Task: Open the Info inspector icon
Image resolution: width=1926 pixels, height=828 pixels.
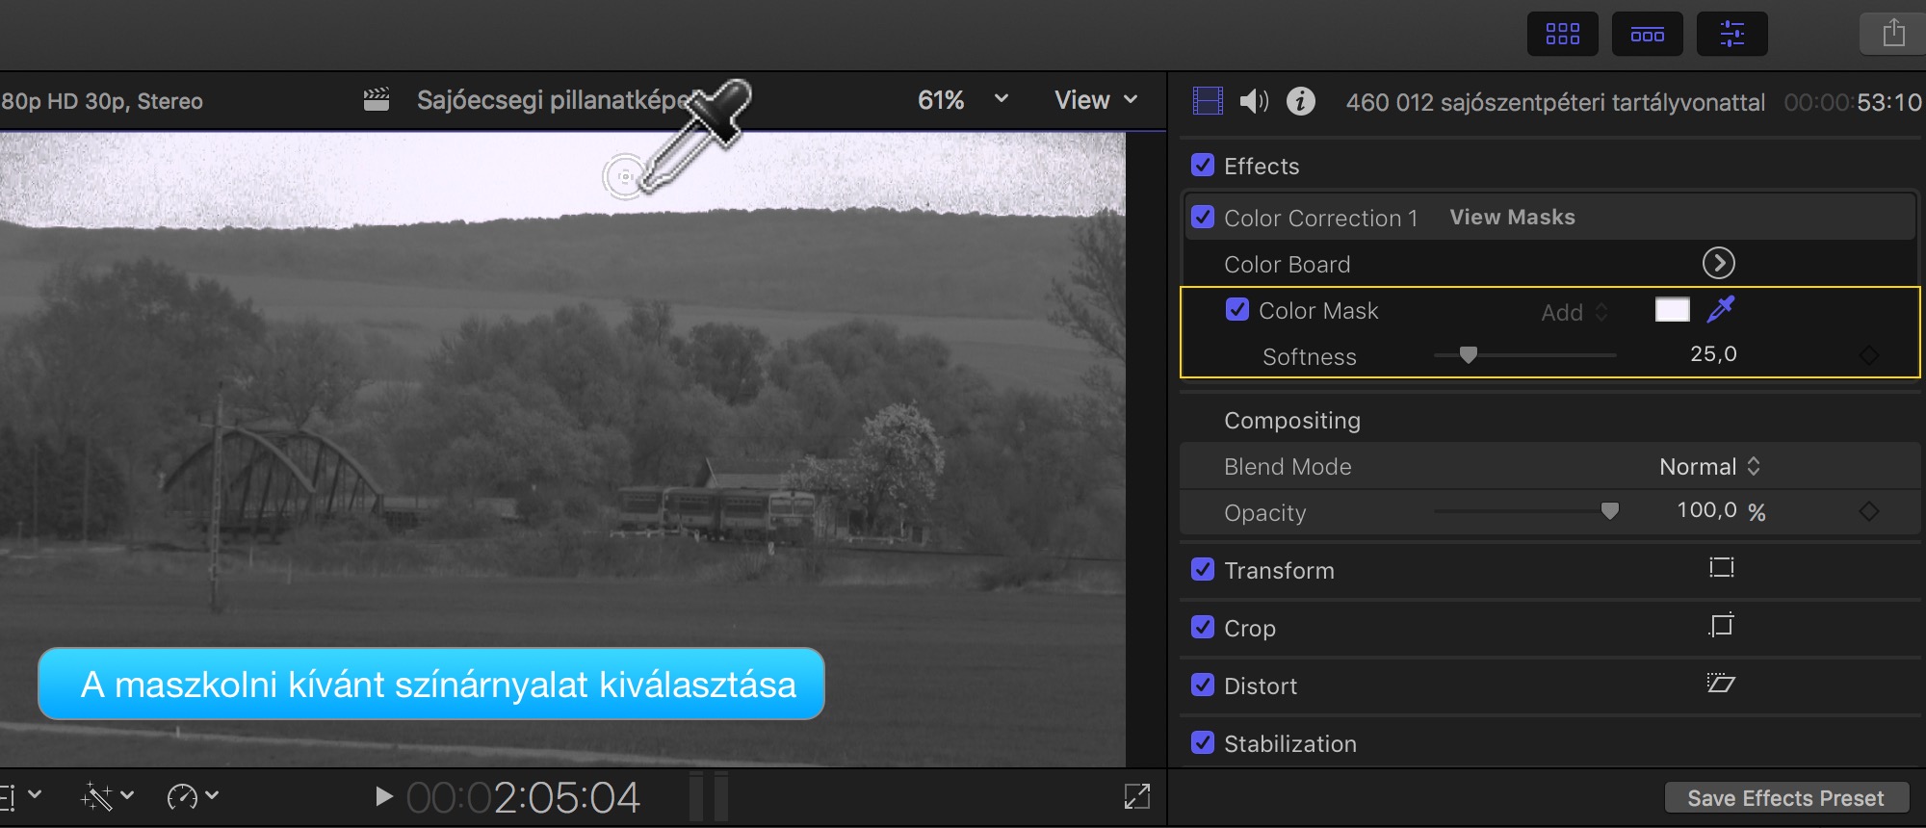Action: (1300, 101)
